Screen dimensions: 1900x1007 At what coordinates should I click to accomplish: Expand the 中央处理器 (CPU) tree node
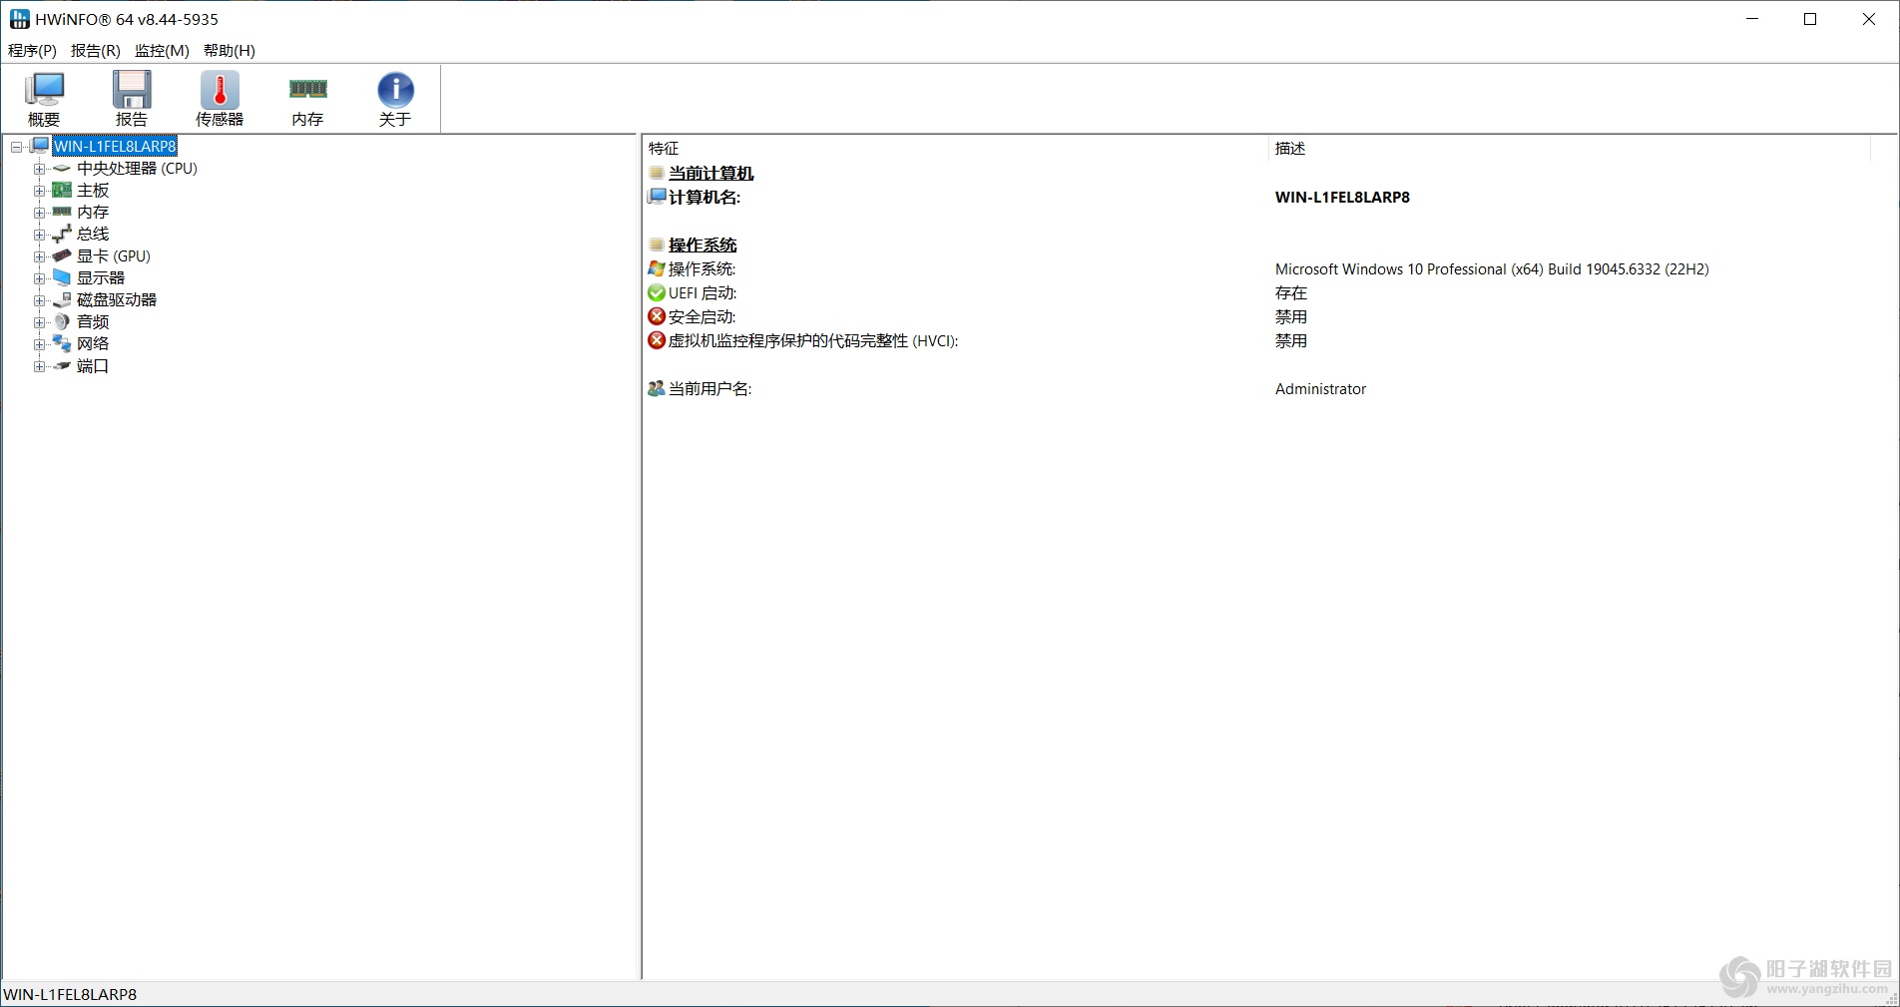(39, 169)
